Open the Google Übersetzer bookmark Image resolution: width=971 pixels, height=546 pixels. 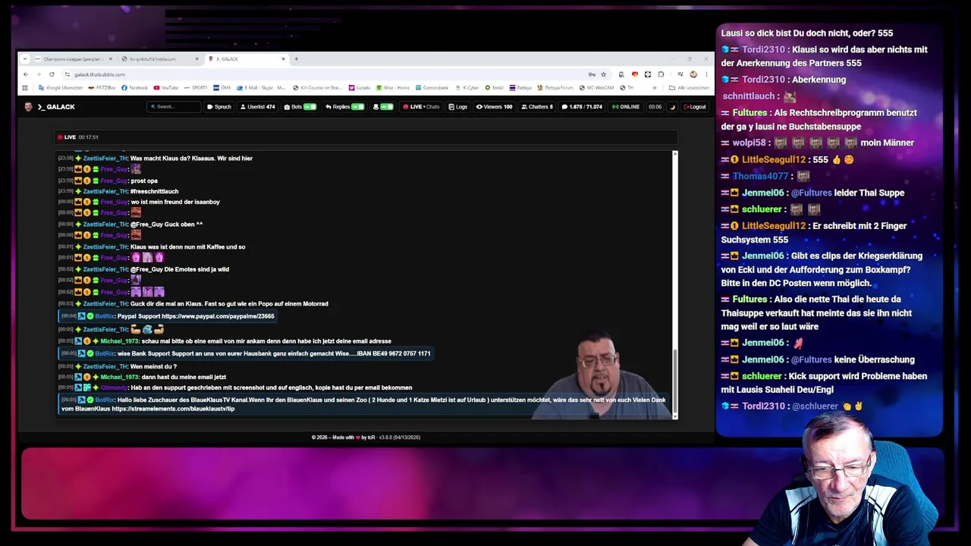coord(59,87)
